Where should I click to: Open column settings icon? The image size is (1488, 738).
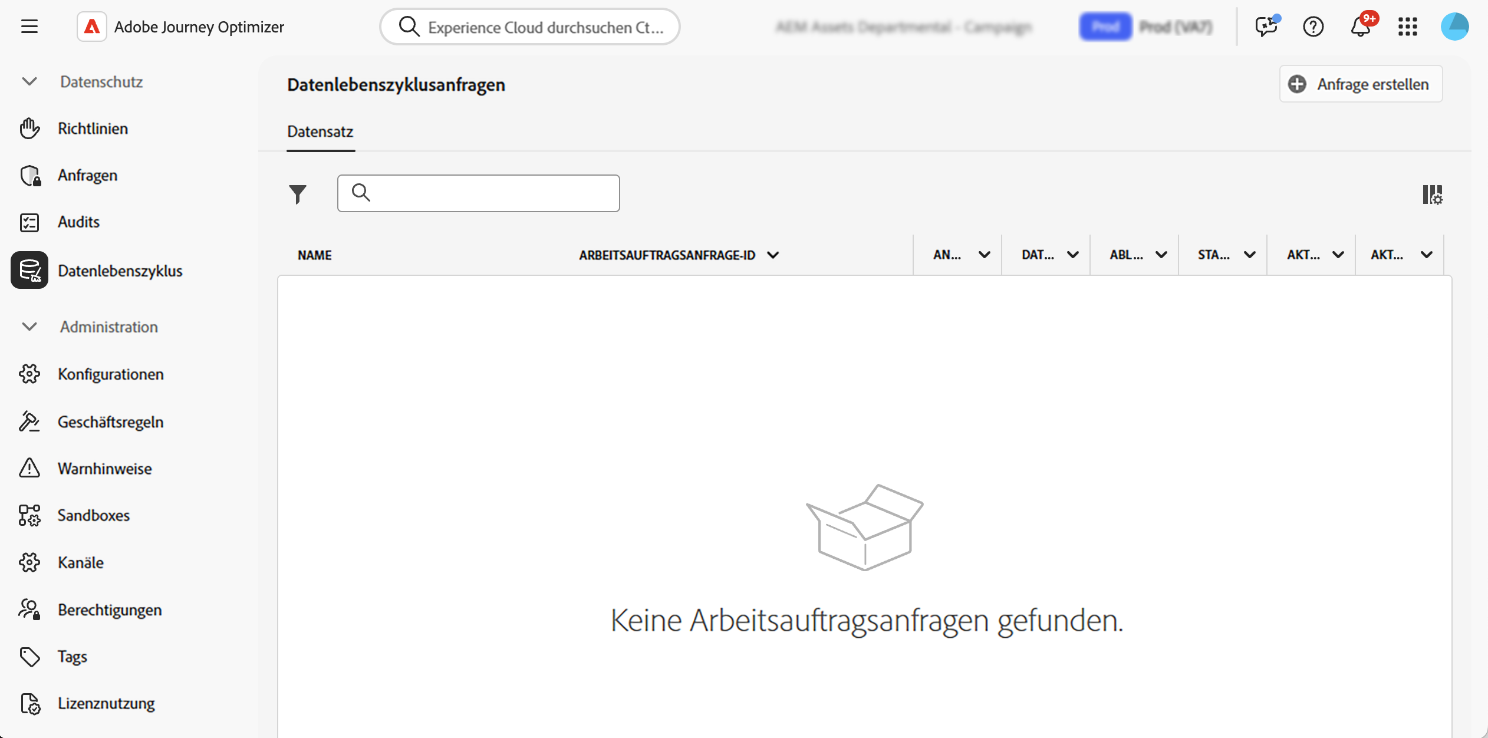click(1432, 195)
